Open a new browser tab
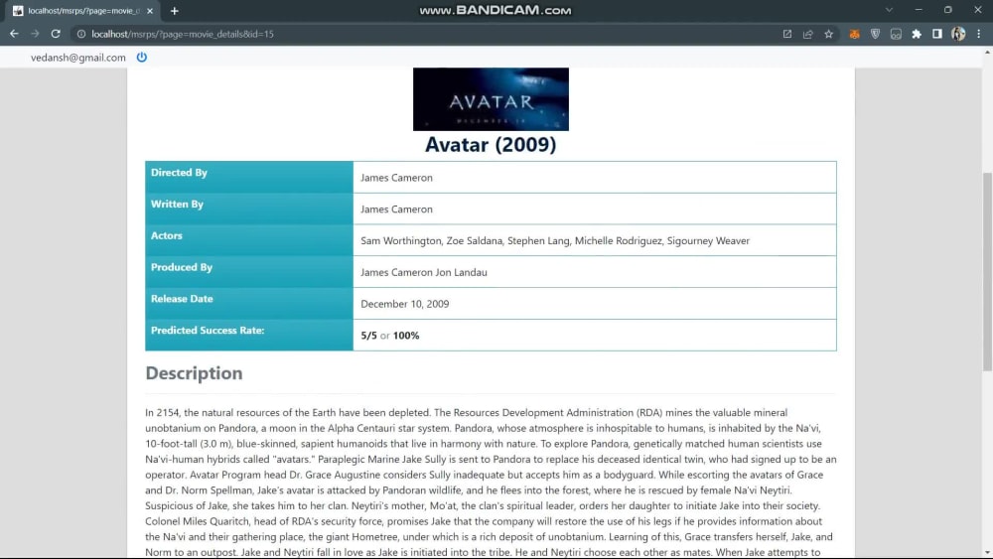Screen dimensions: 993x559 [x=174, y=11]
